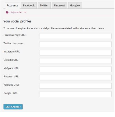Screen dimensions: 115x117
Task: Click the YouTube URL field
Action: (75, 86)
